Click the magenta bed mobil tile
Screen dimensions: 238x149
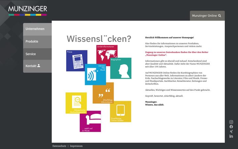[x=90, y=121]
